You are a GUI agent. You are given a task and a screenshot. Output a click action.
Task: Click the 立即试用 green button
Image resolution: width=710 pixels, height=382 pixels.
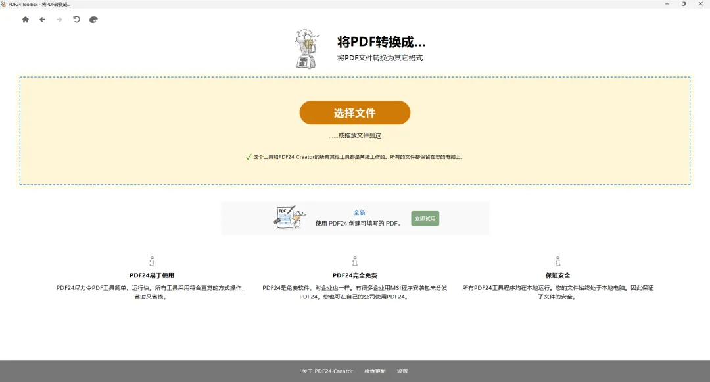click(x=425, y=218)
